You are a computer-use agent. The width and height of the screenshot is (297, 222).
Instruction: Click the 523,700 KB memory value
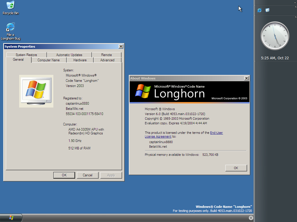click(210, 155)
